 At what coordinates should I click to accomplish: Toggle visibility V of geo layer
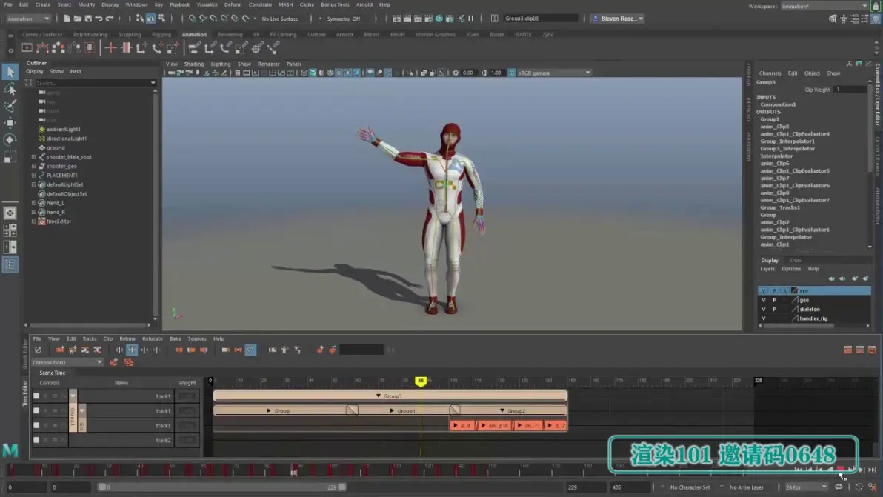coord(764,301)
